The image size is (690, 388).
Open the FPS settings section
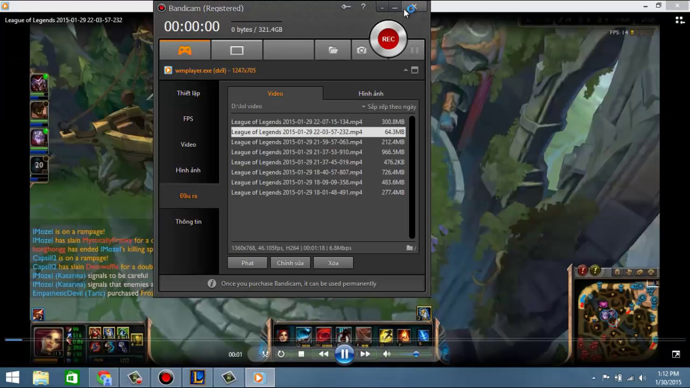pos(188,119)
